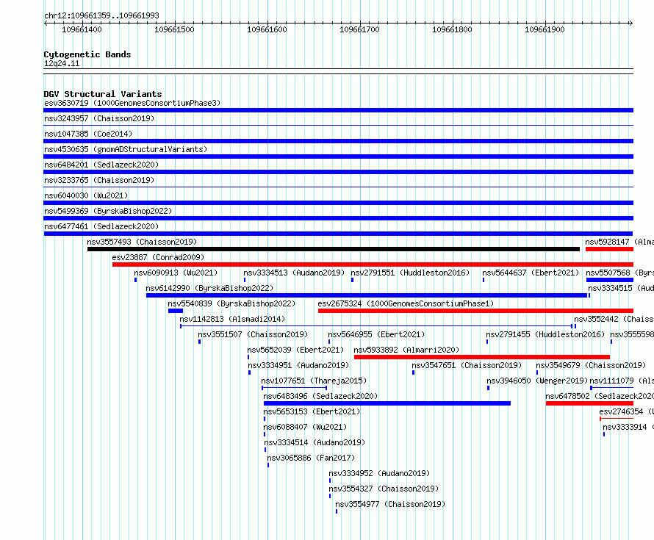The image size is (654, 540).
Task: Click the black nsv3557493 variant bar
Action: click(334, 249)
